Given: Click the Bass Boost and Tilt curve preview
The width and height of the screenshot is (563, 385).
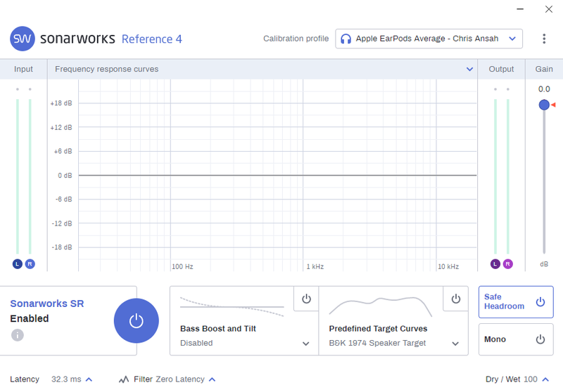Looking at the screenshot, I should (x=232, y=307).
